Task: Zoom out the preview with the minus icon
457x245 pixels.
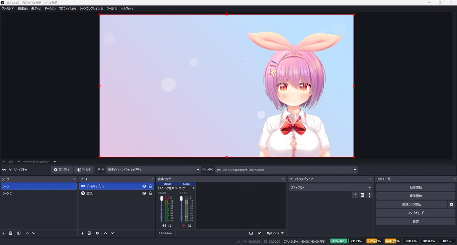Action: coord(3,161)
